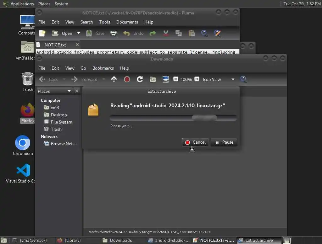Click the search magnifier in file manager
This screenshot has width=322, height=244.
click(x=243, y=79)
